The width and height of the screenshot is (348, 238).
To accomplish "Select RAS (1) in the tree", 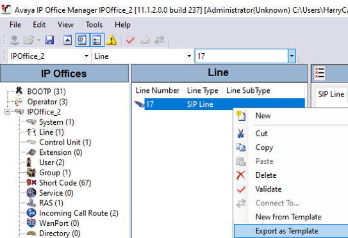I will [x=51, y=203].
